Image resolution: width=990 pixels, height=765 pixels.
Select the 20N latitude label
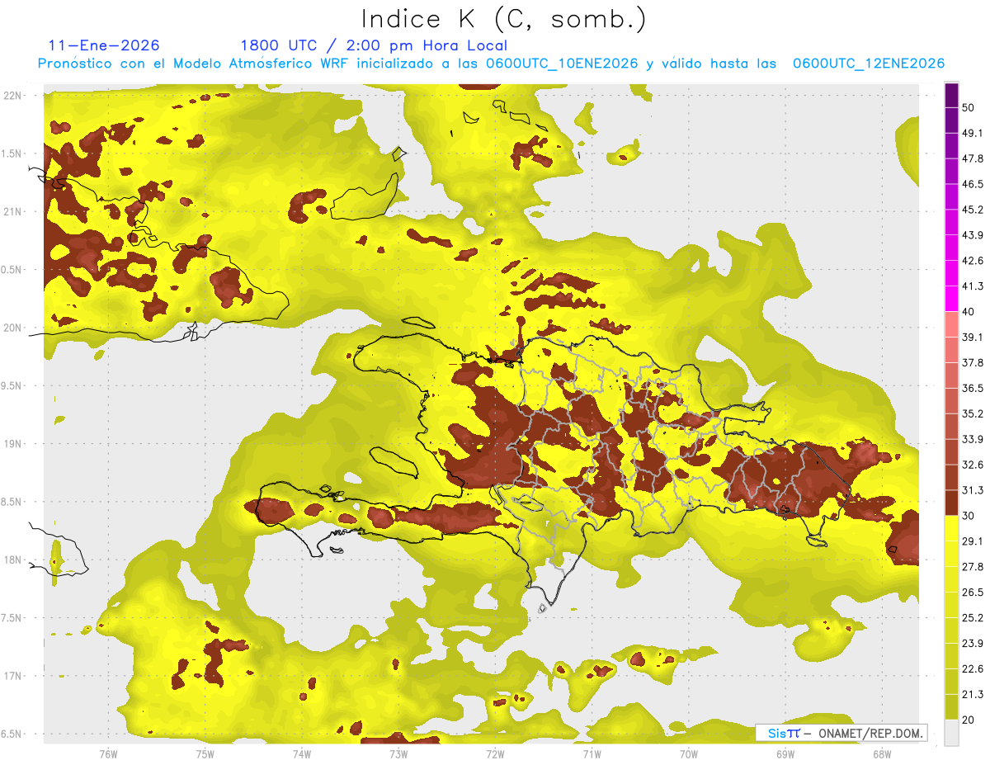[12, 328]
